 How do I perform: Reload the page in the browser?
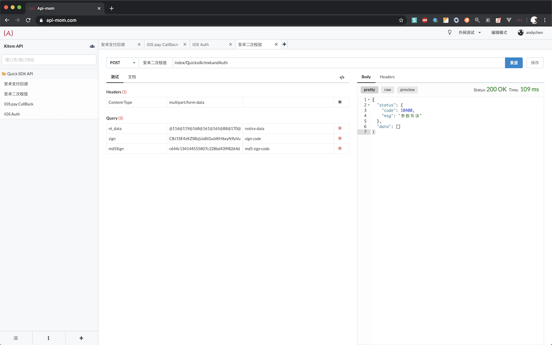(28, 20)
